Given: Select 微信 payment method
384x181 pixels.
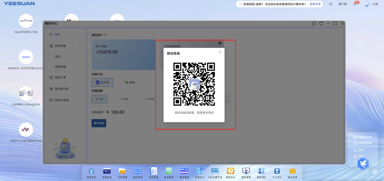Looking at the screenshot, I should [130, 82].
